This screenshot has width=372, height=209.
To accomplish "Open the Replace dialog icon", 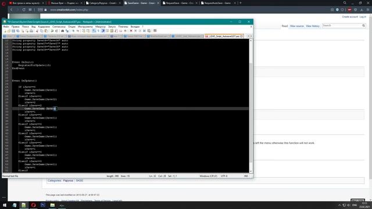I will pyautogui.click(x=67, y=31).
